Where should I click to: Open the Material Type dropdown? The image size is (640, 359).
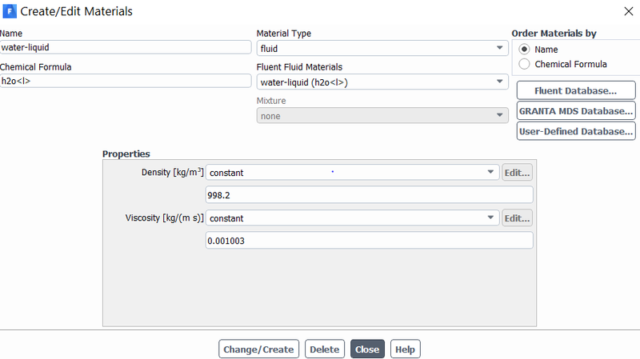(382, 48)
